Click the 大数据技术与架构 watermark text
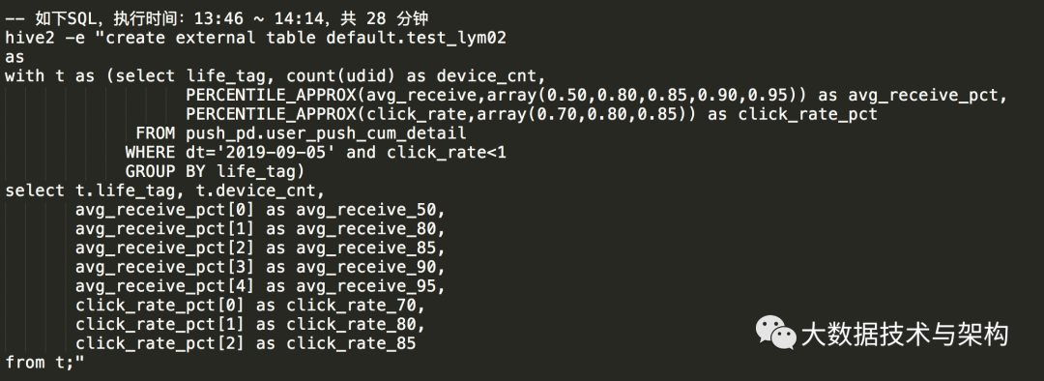Screen dimensions: 1044x381 pyautogui.click(x=904, y=335)
